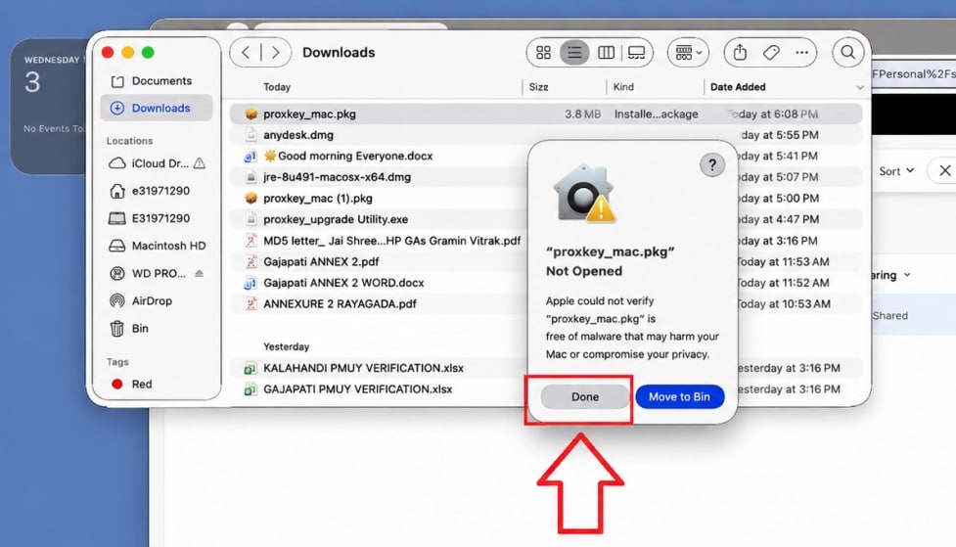Click the Word icon of Good morning Everyone.docx
The height and width of the screenshot is (547, 956).
click(250, 157)
